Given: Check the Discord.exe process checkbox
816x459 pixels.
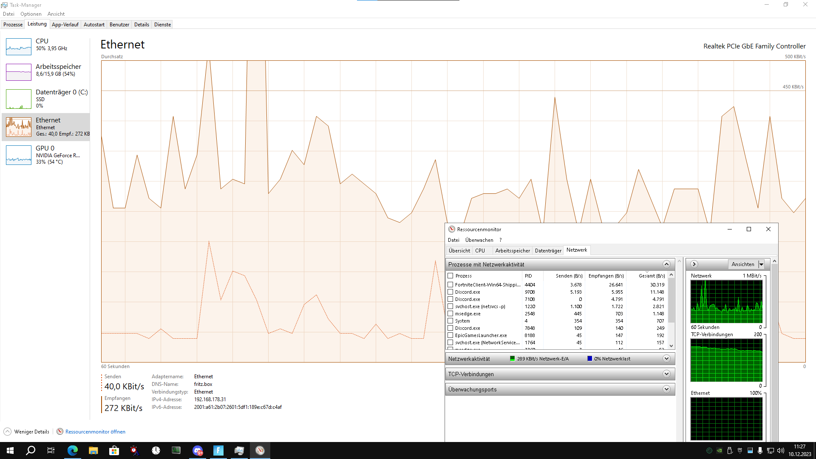Looking at the screenshot, I should click(x=451, y=292).
